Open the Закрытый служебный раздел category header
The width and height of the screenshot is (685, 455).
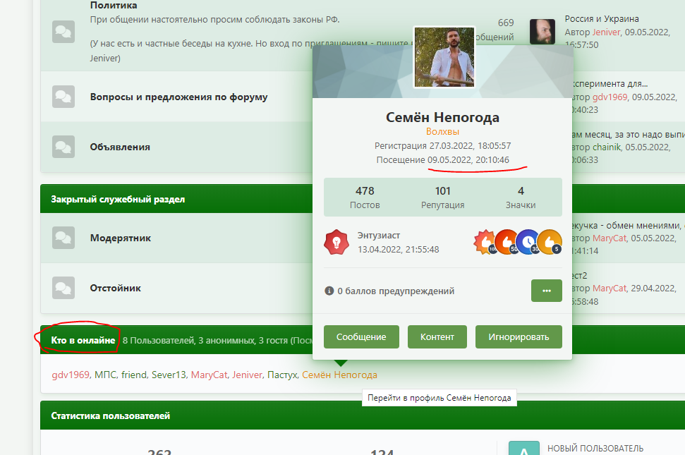tap(118, 199)
